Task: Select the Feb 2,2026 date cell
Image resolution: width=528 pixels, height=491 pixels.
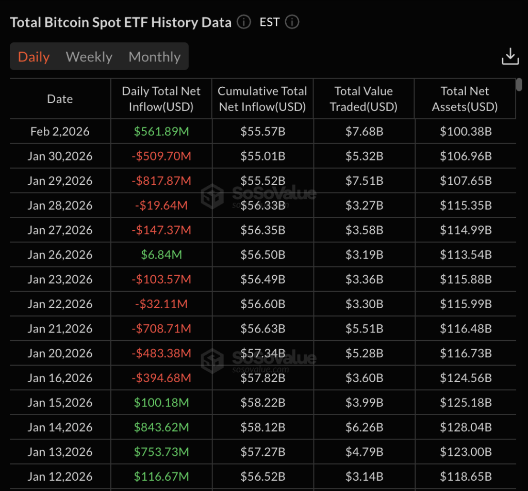Action: click(60, 132)
